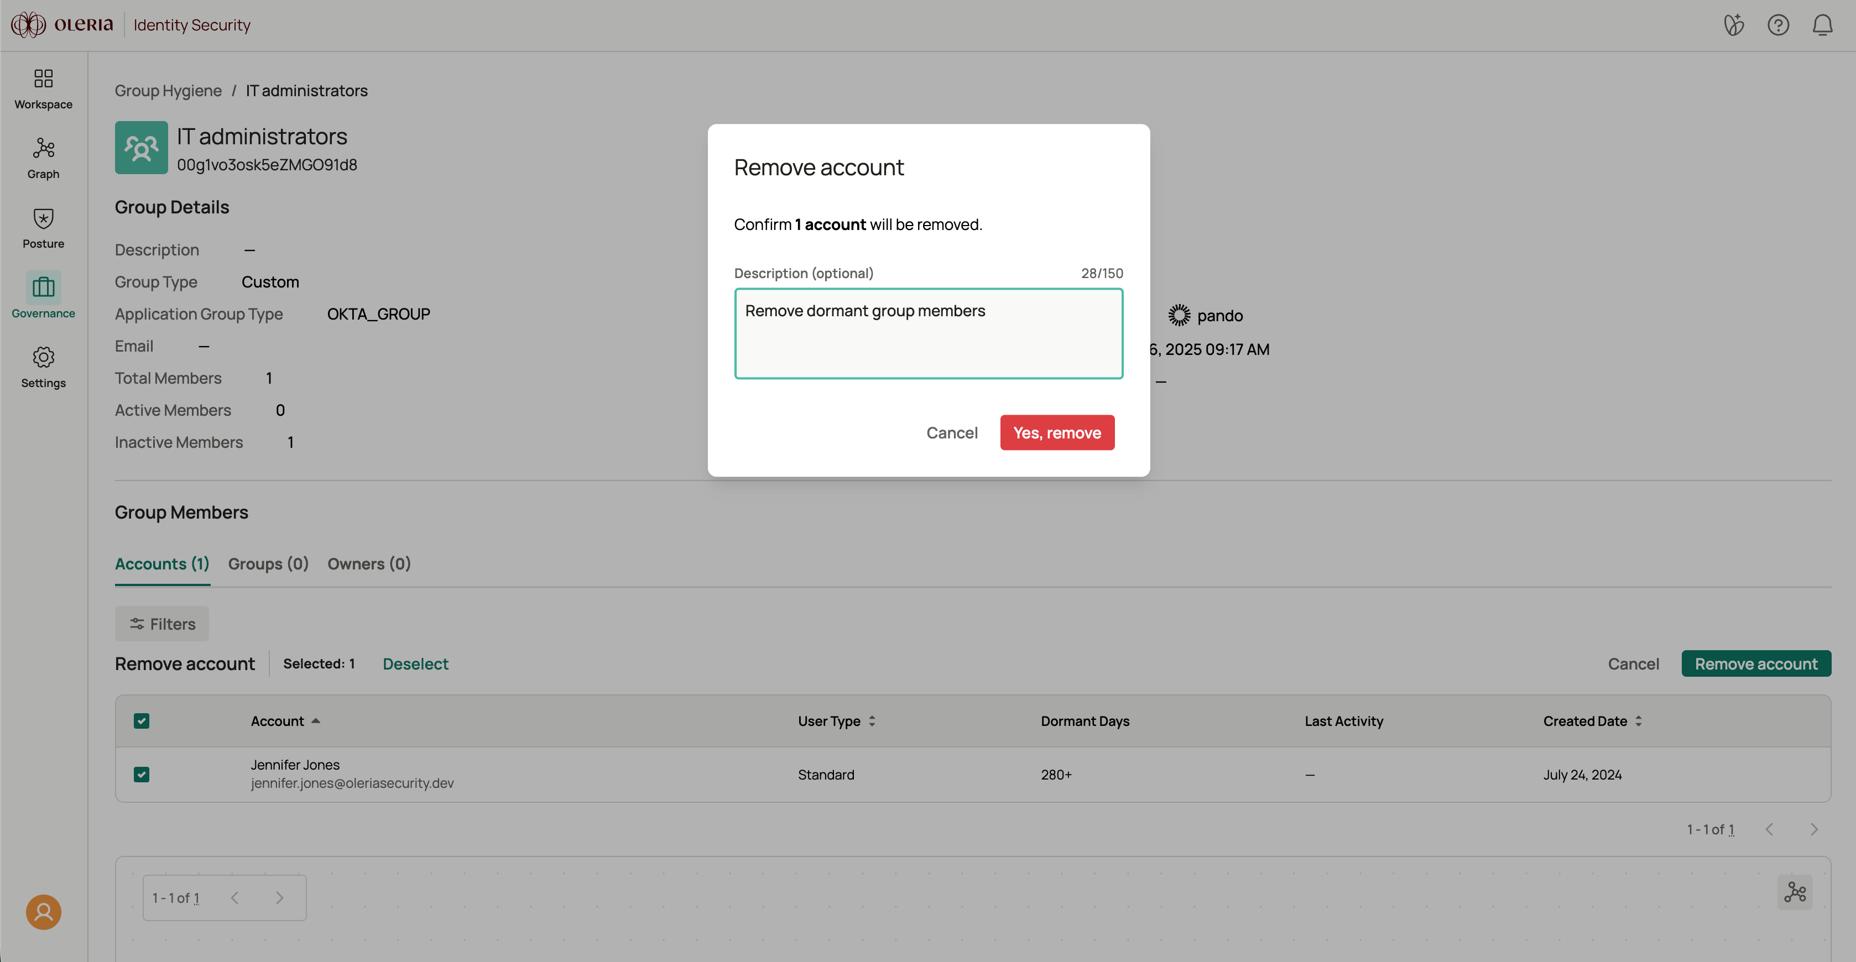Click the 1 - 1 of 1 count under table
This screenshot has height=962, width=1856.
point(1711,829)
